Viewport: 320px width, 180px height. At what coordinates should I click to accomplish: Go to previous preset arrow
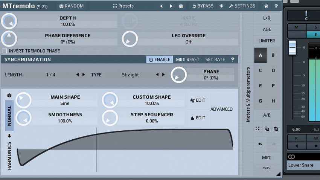tap(161, 6)
